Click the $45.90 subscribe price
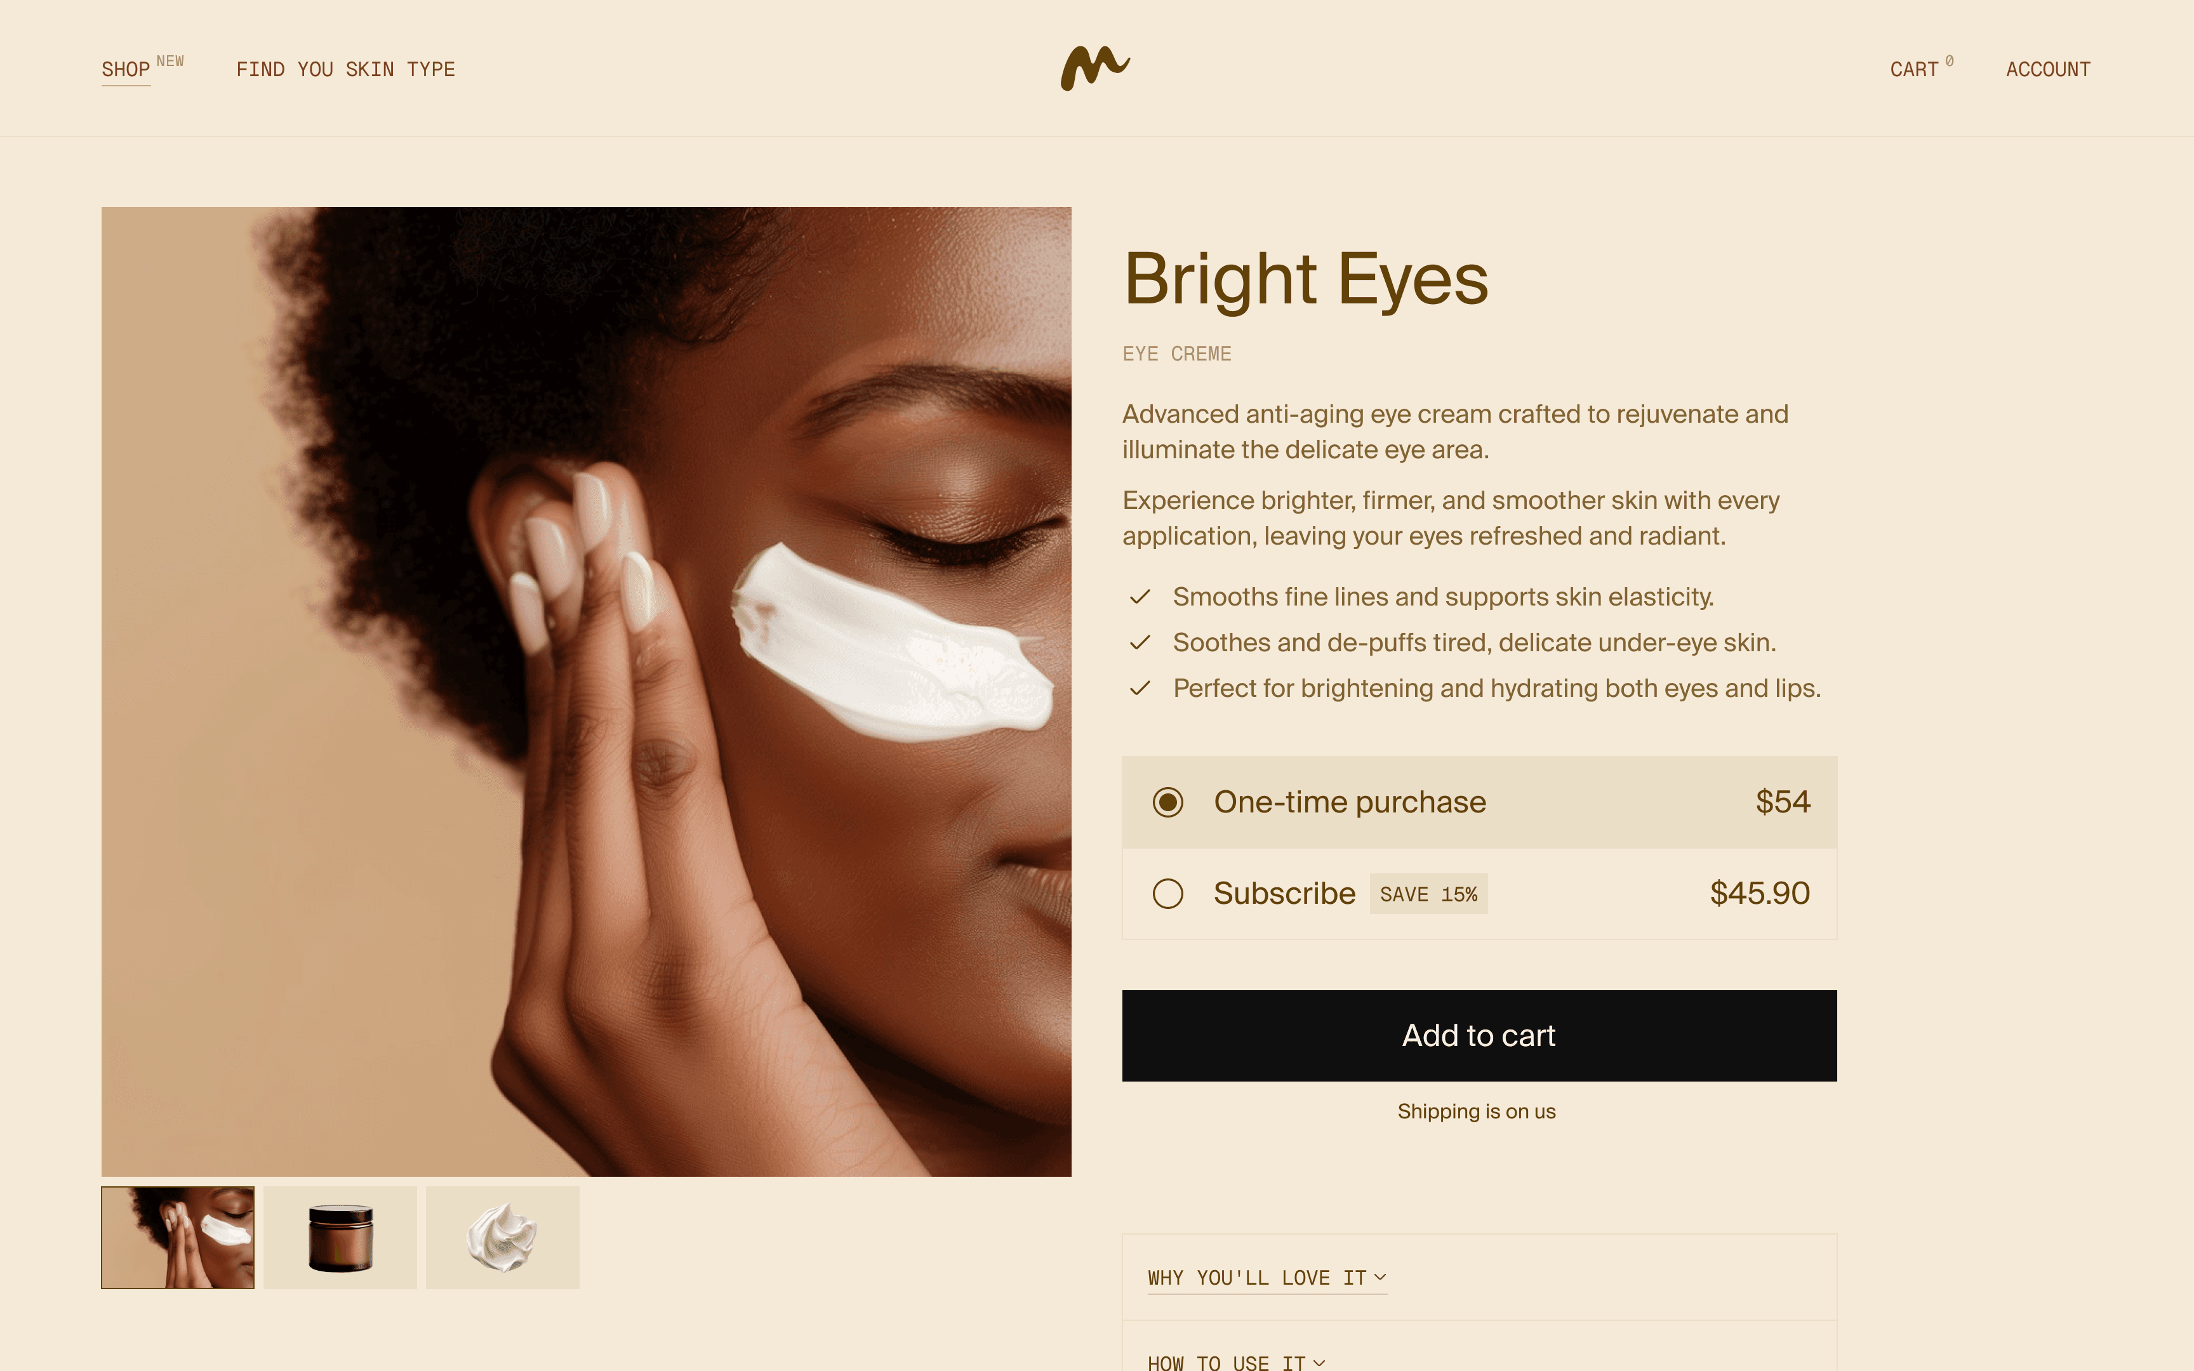This screenshot has height=1371, width=2194. [1759, 893]
